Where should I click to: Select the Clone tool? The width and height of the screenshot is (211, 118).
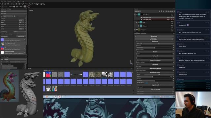click(x=16, y=4)
